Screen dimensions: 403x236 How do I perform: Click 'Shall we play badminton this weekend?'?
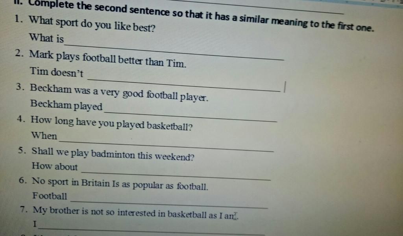coord(113,154)
